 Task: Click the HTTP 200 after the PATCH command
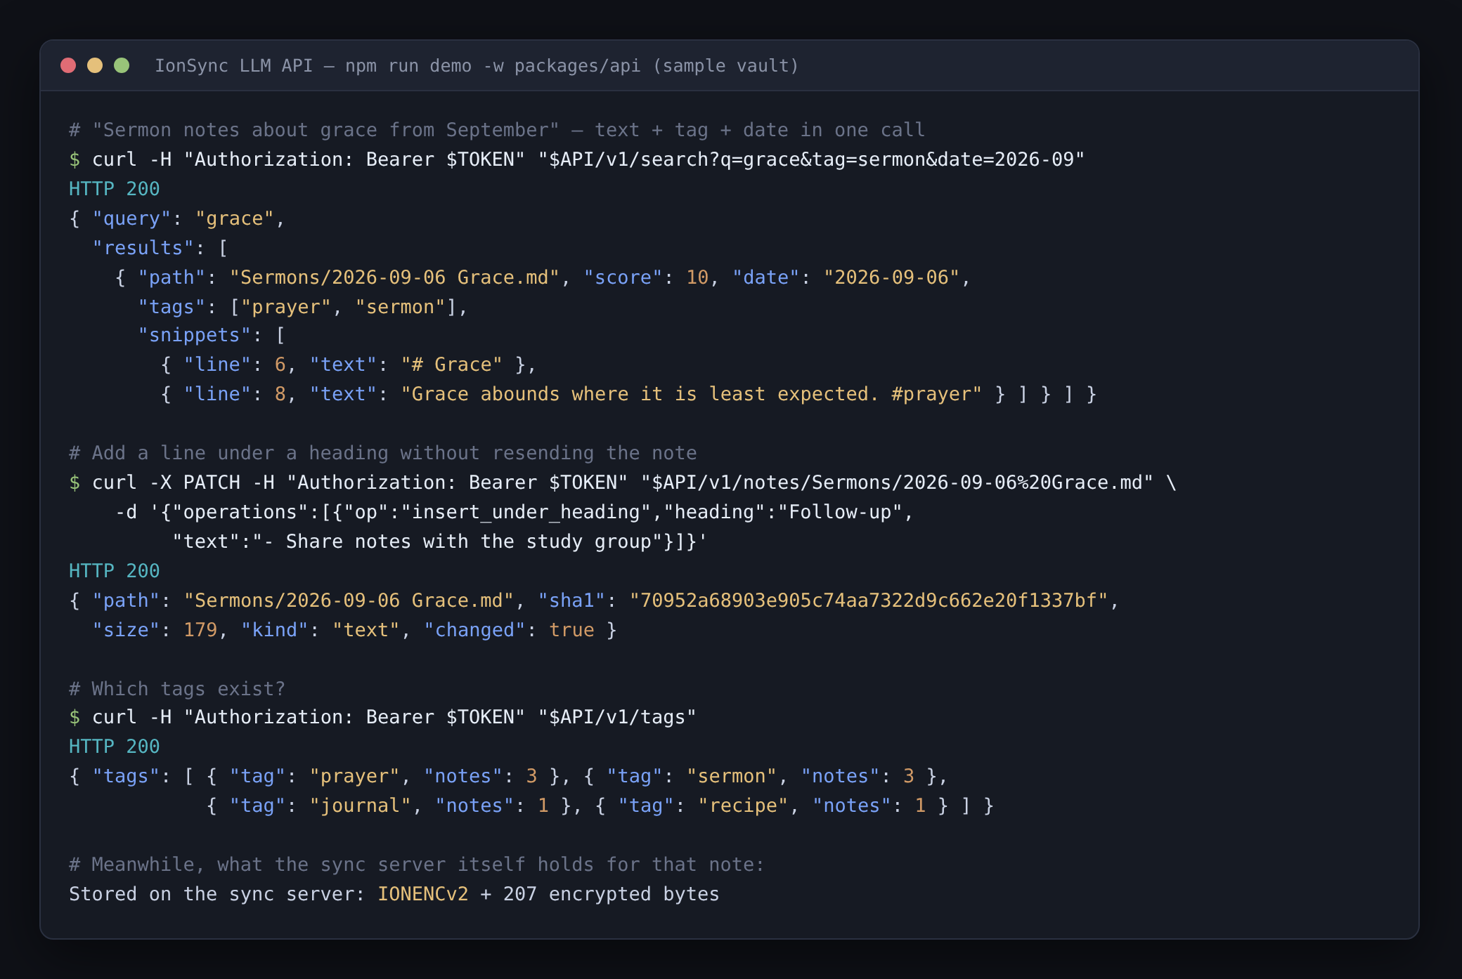[115, 571]
